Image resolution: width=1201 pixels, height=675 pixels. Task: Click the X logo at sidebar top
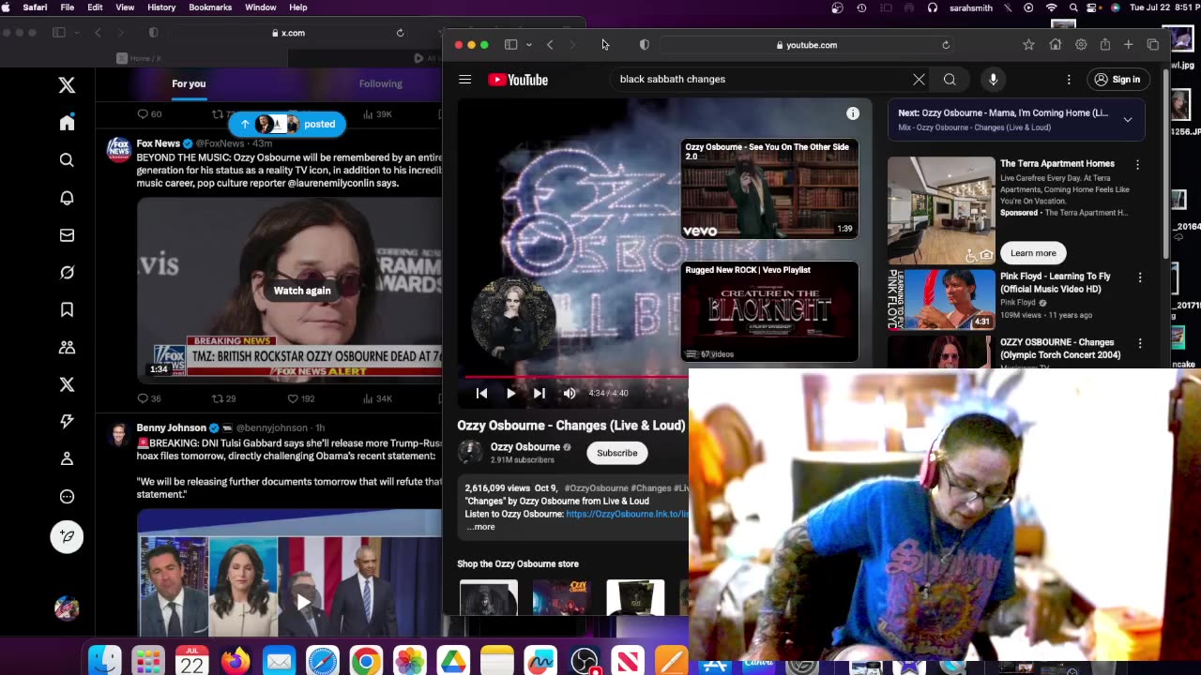click(x=67, y=85)
